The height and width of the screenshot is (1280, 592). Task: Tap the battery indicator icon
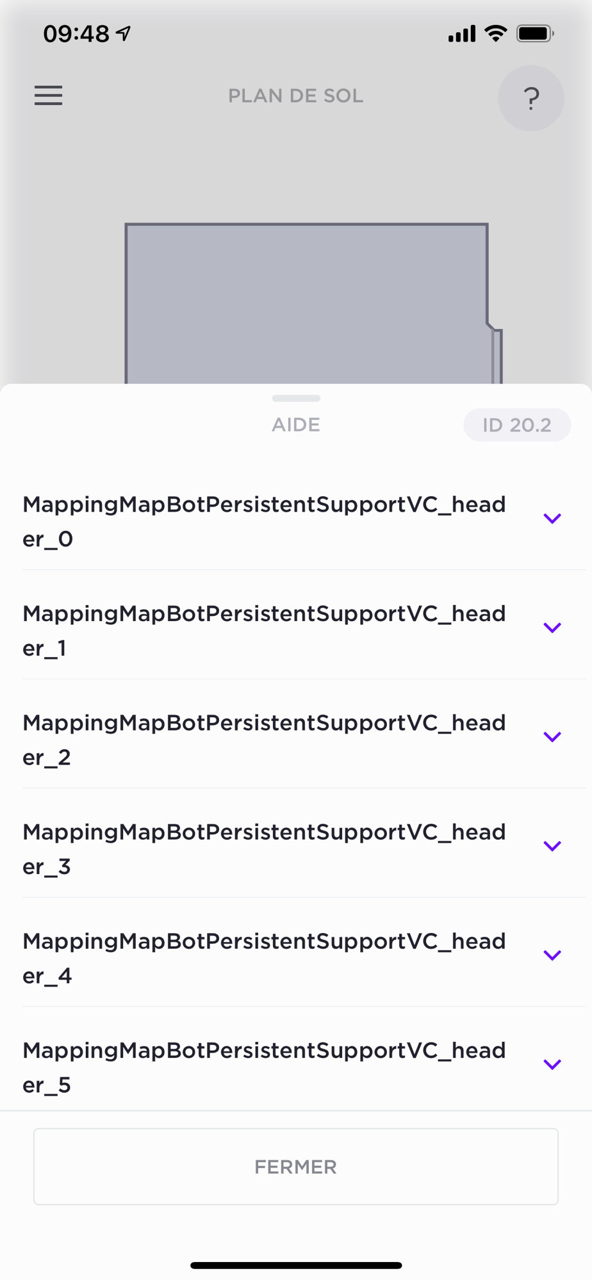pyautogui.click(x=536, y=33)
